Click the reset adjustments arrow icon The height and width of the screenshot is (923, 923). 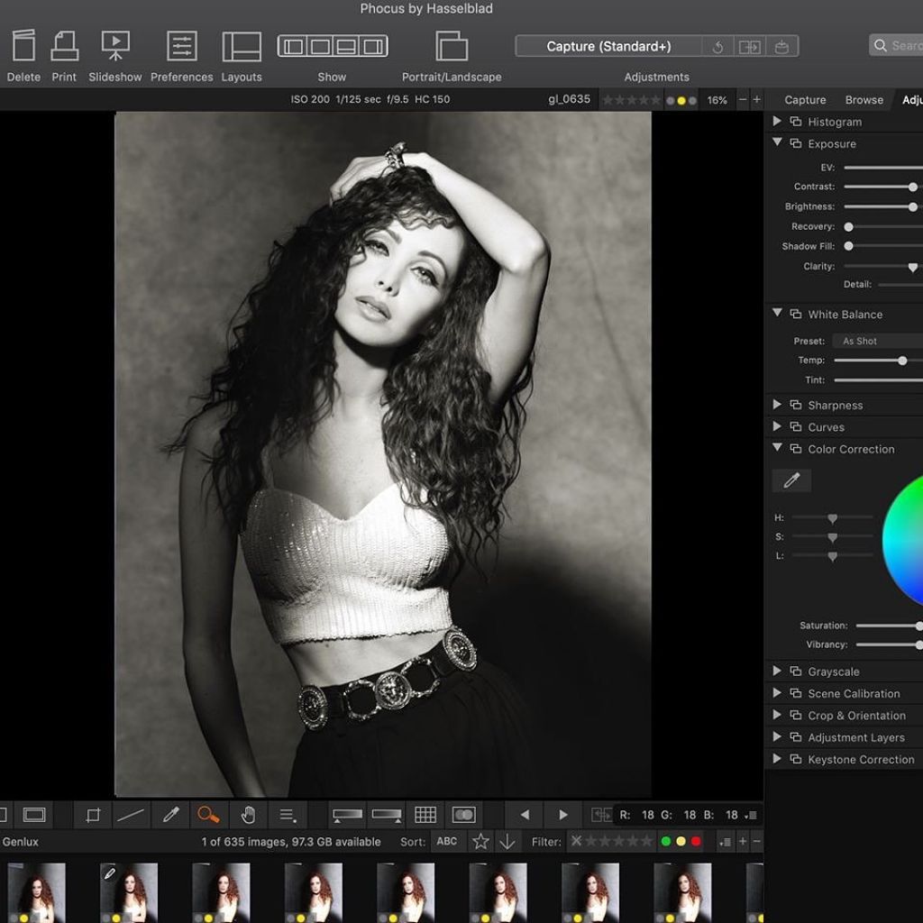pos(717,47)
